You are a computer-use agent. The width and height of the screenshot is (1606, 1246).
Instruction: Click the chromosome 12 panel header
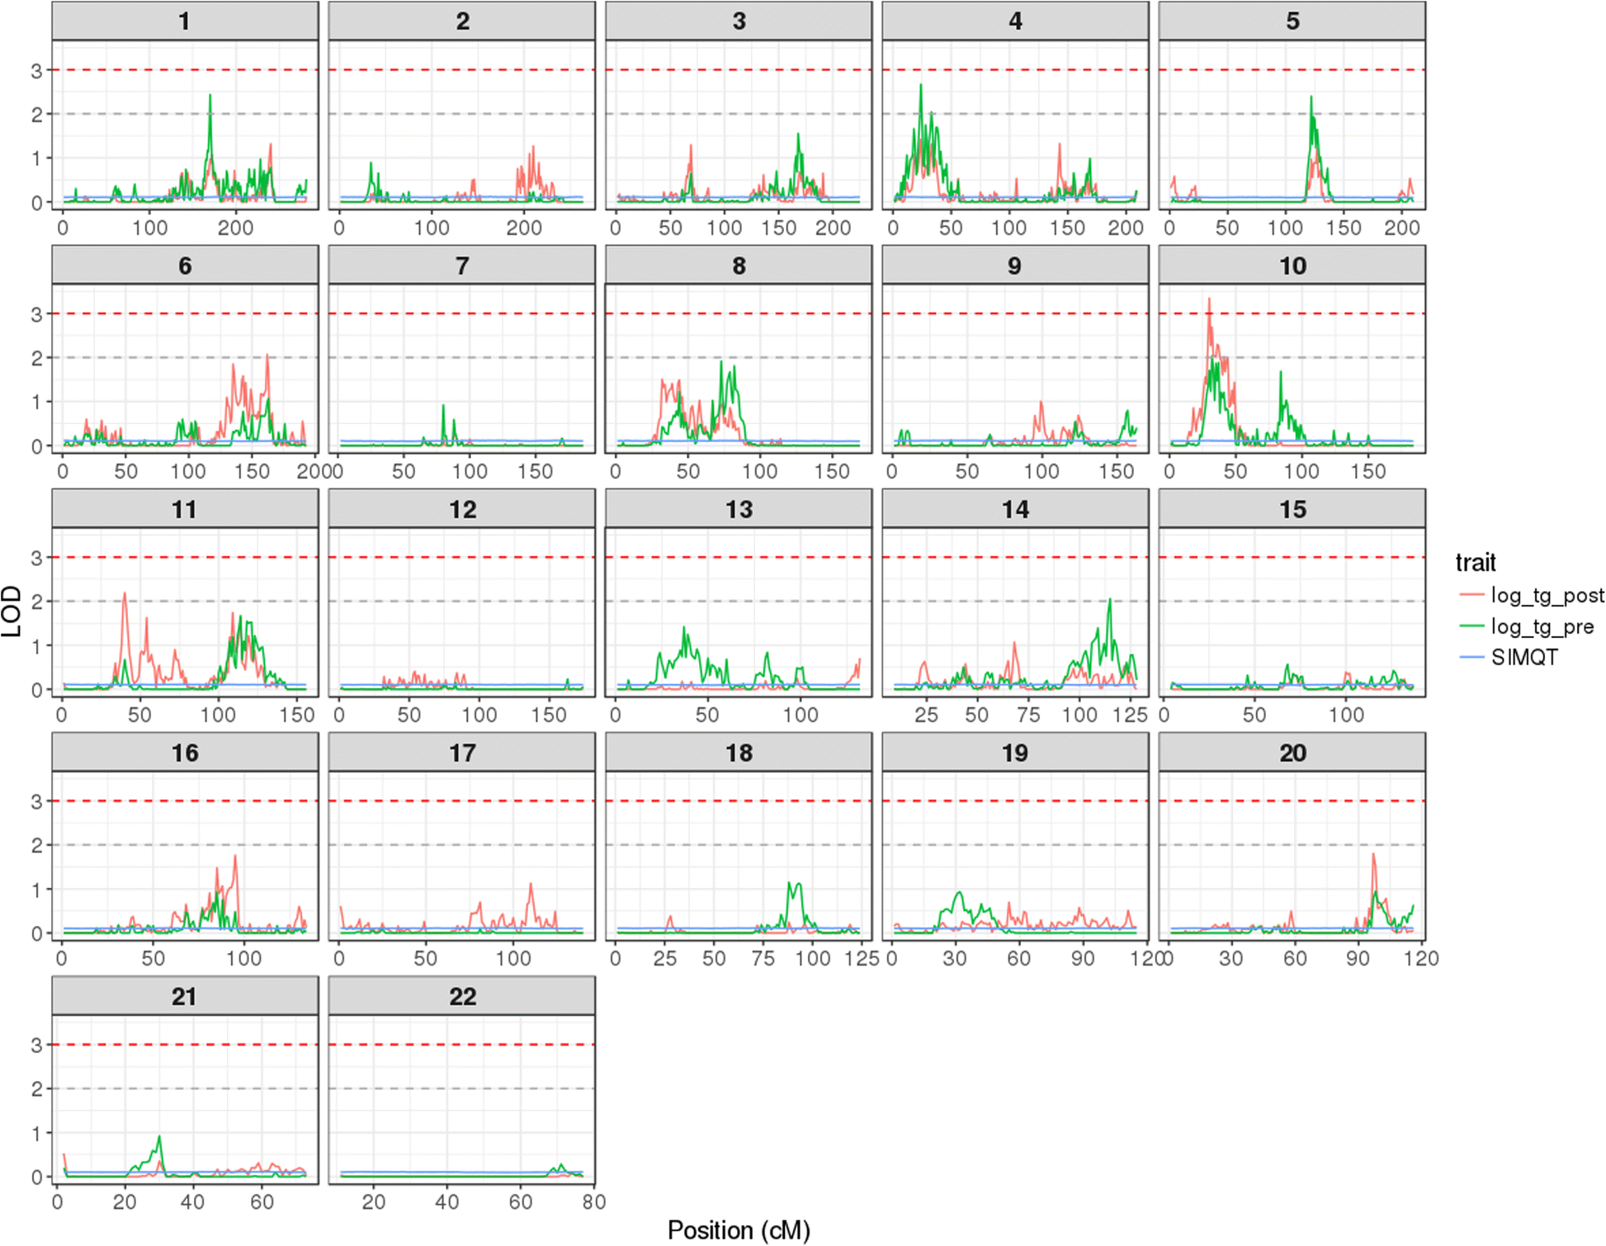coord(462,508)
